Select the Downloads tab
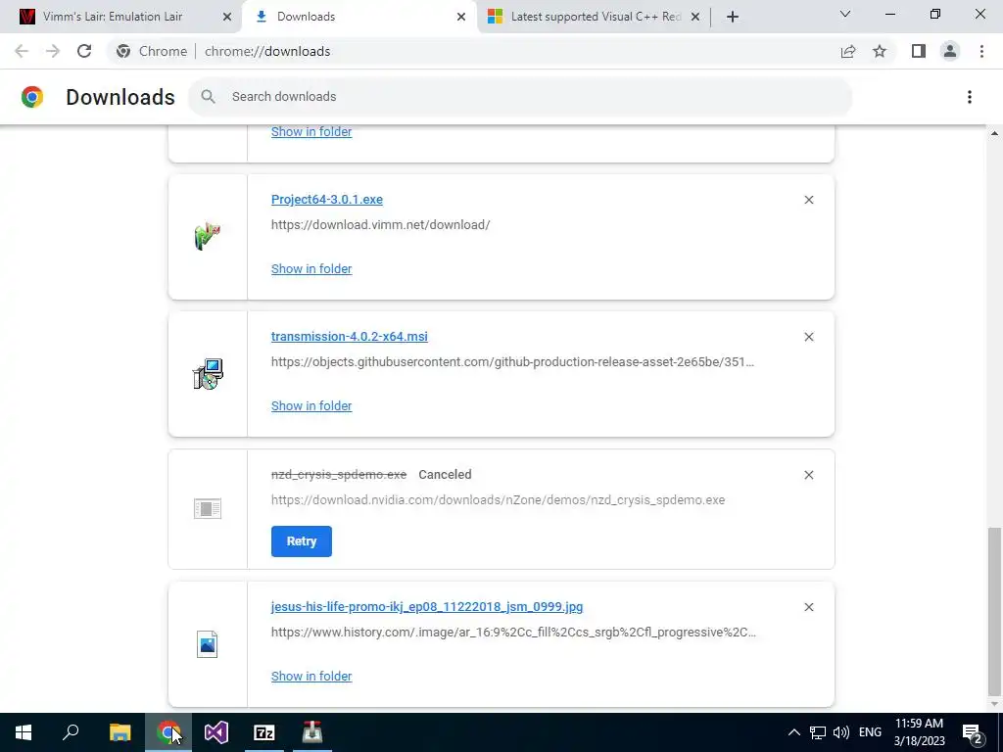This screenshot has height=752, width=1003. click(x=358, y=17)
